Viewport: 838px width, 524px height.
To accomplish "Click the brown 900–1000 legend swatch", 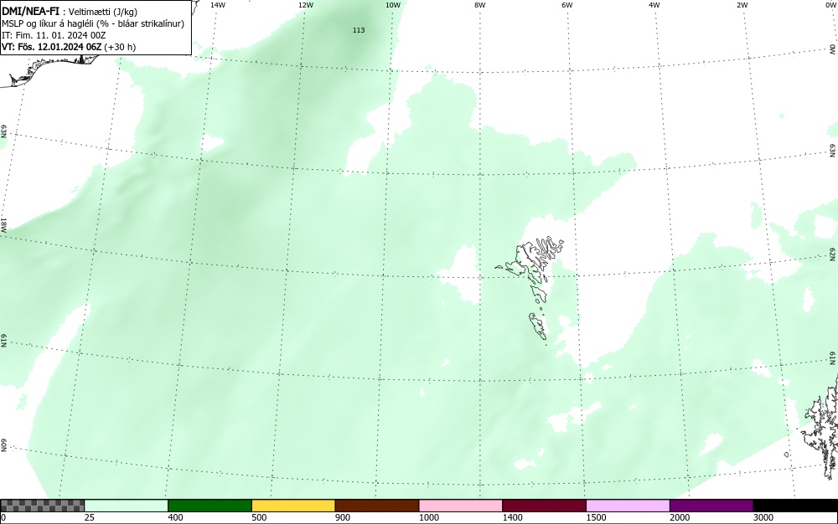I will tap(377, 506).
